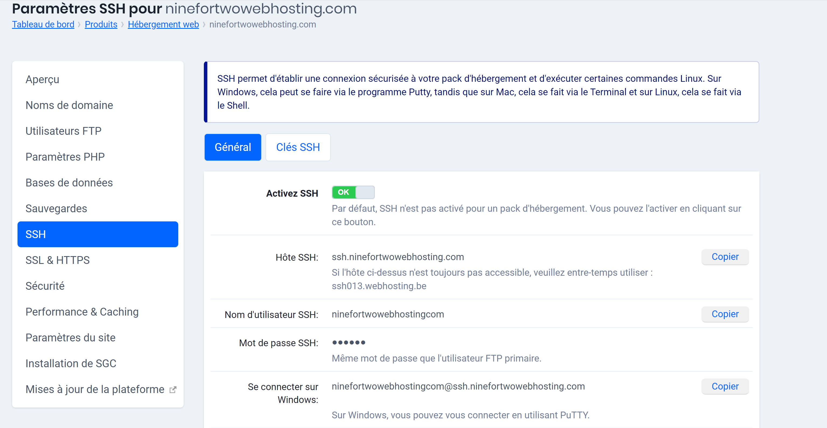Open the Aperçu section

(x=42, y=80)
